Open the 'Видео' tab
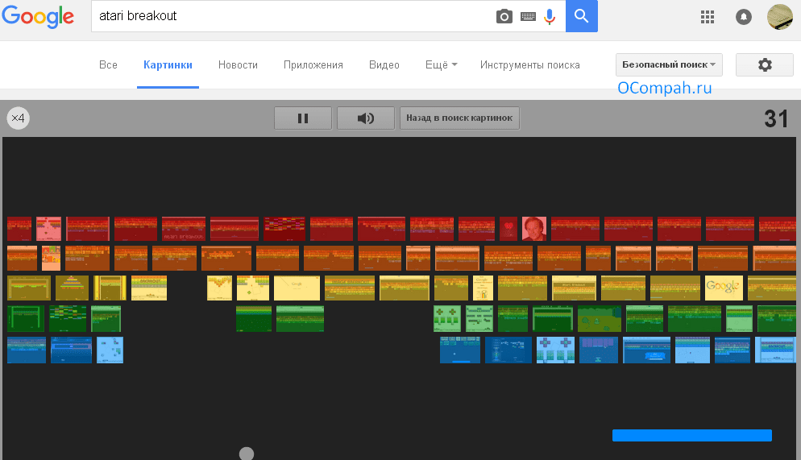Viewport: 801px width, 460px height. 384,64
